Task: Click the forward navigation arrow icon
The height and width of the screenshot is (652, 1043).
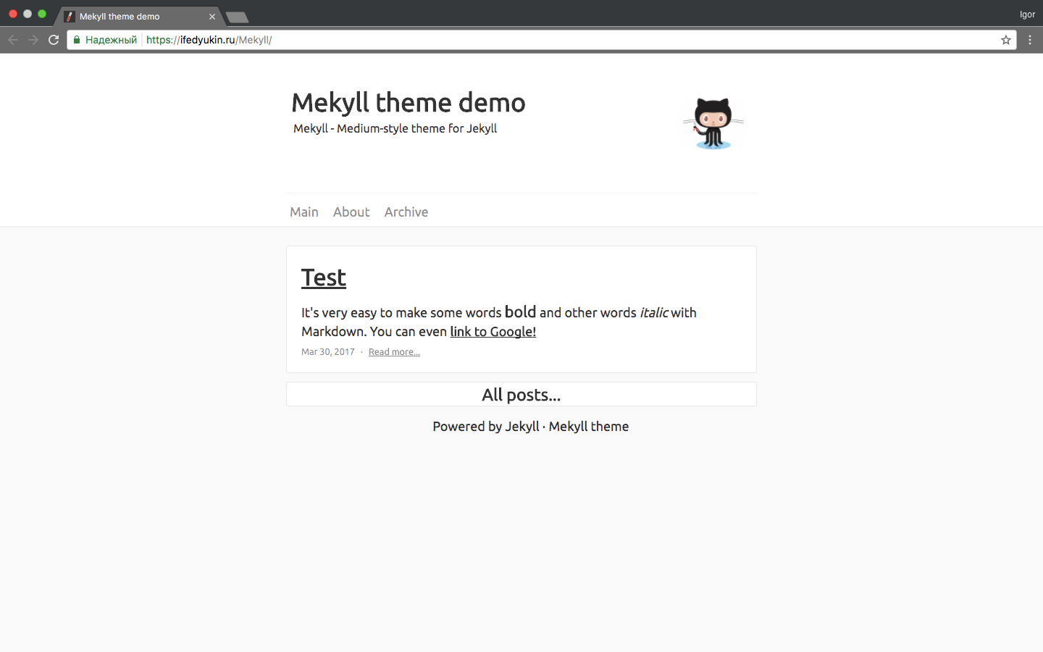Action: click(33, 40)
